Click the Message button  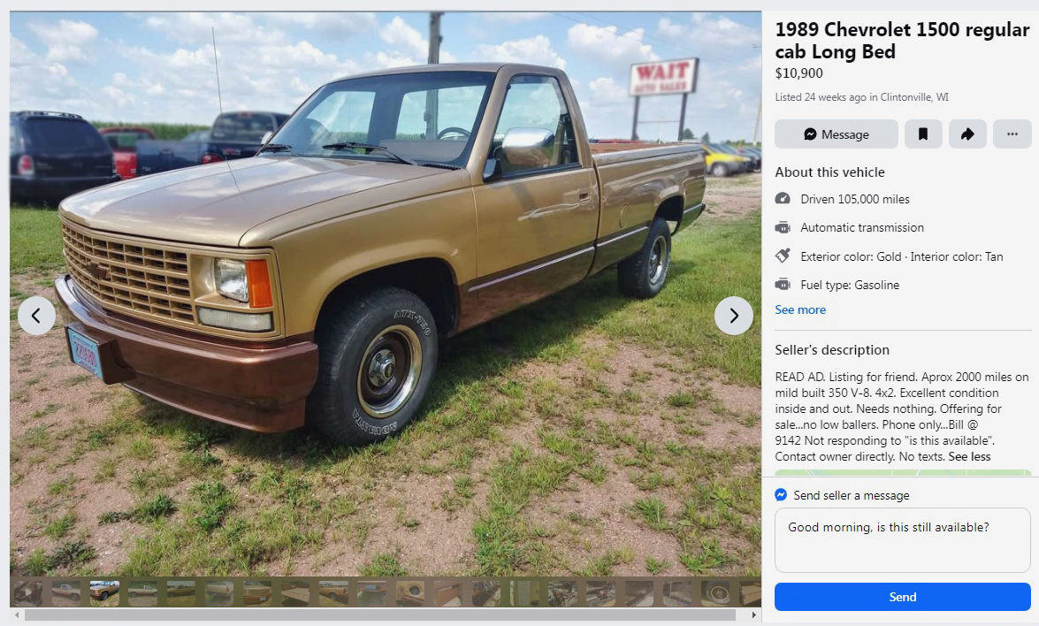(x=837, y=134)
